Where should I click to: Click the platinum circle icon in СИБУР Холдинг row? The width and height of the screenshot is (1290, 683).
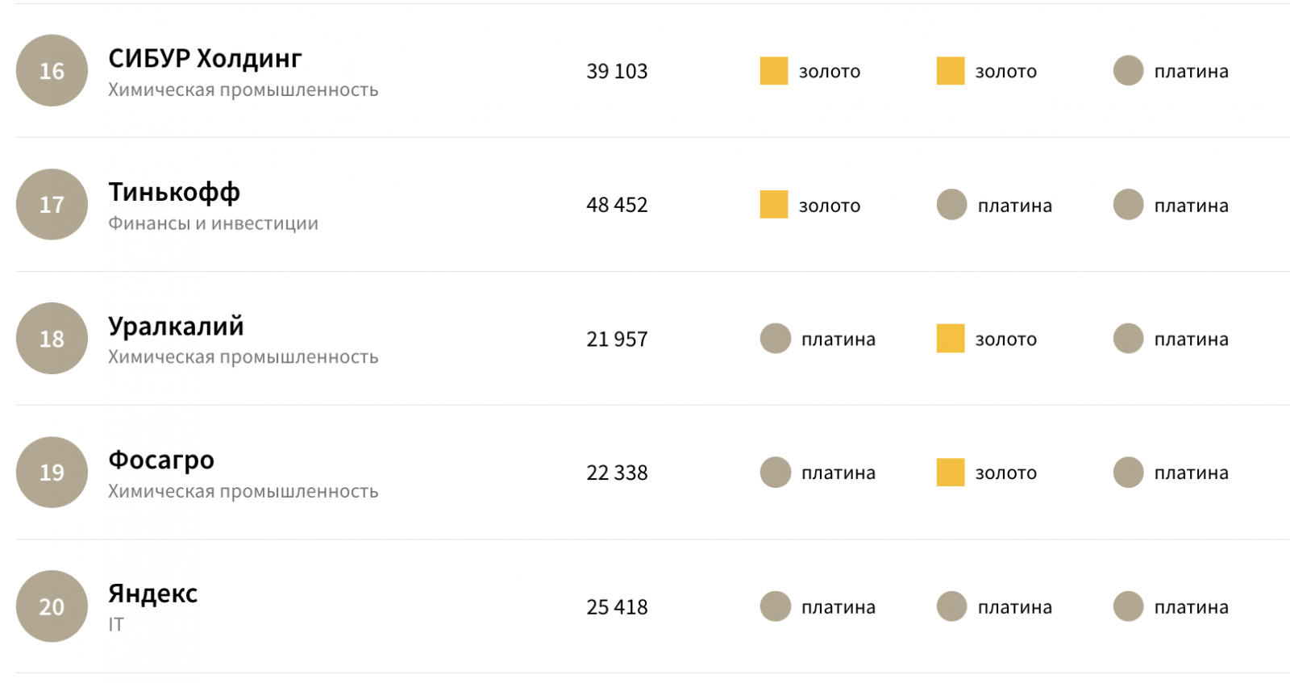[1128, 71]
